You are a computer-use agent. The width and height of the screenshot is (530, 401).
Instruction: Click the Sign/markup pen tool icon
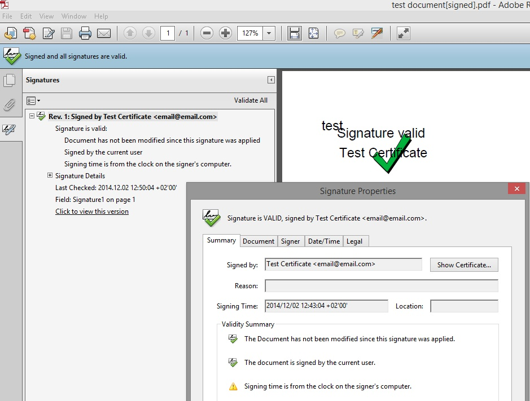[x=376, y=33]
